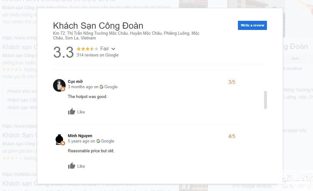313x191 pixels.
Task: Click the gold star rating beside 3.3
Action: [x=87, y=49]
